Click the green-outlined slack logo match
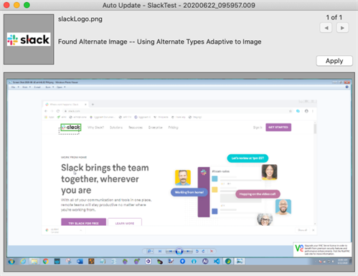The image size is (358, 276). coord(71,128)
